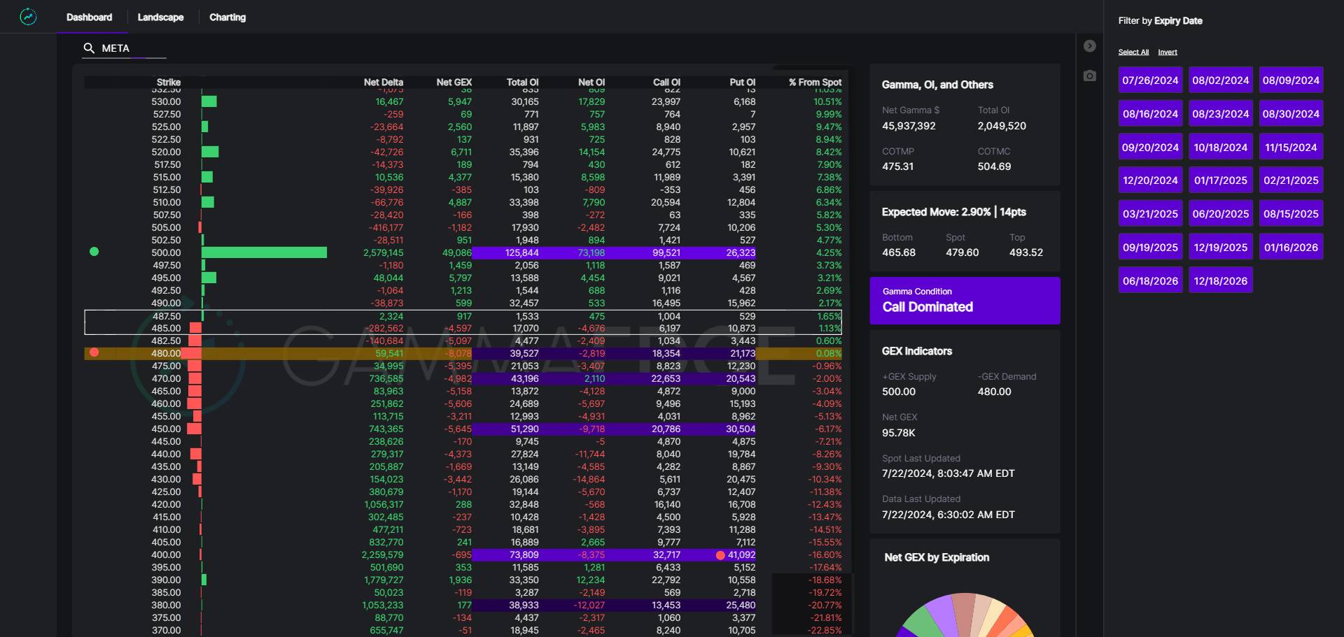
Task: Toggle the 08/16/2024 expiry filter
Action: point(1150,113)
